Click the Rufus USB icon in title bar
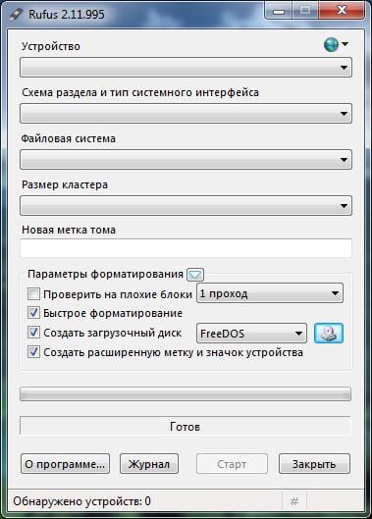372x519 pixels. (x=16, y=15)
